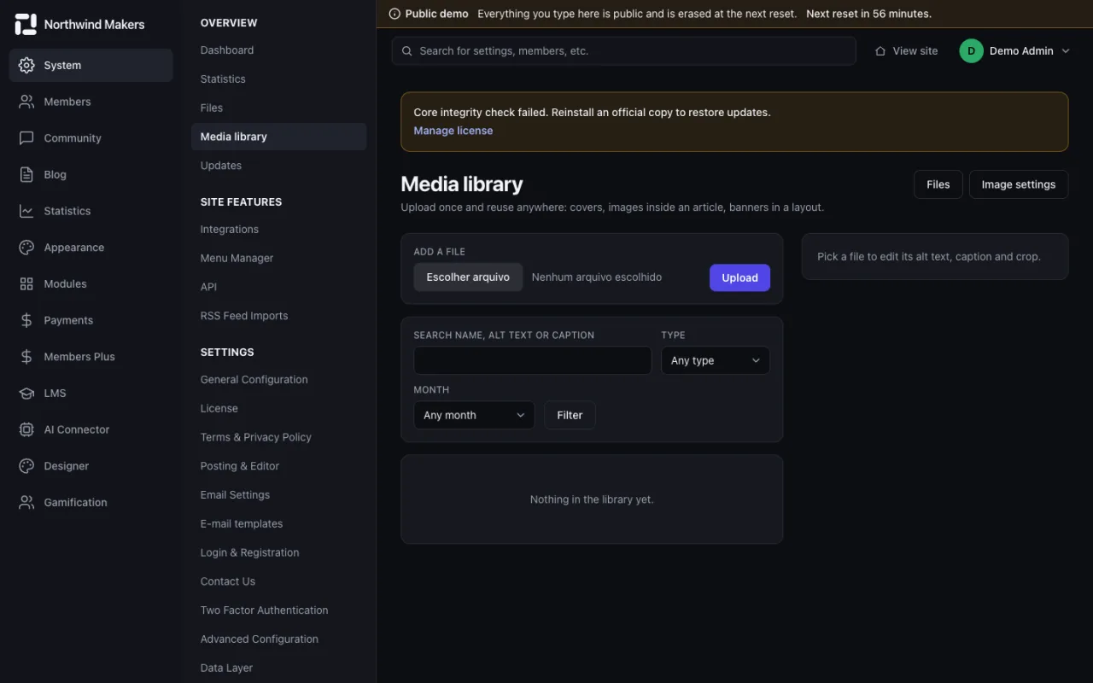The width and height of the screenshot is (1093, 683).
Task: Click the Northwind Makers logo icon
Action: click(x=26, y=24)
